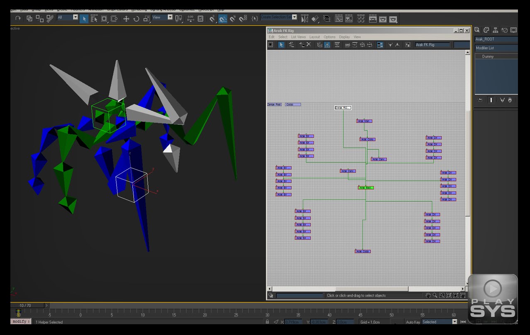
Task: Open the Modifier List dropdown
Action: point(496,48)
